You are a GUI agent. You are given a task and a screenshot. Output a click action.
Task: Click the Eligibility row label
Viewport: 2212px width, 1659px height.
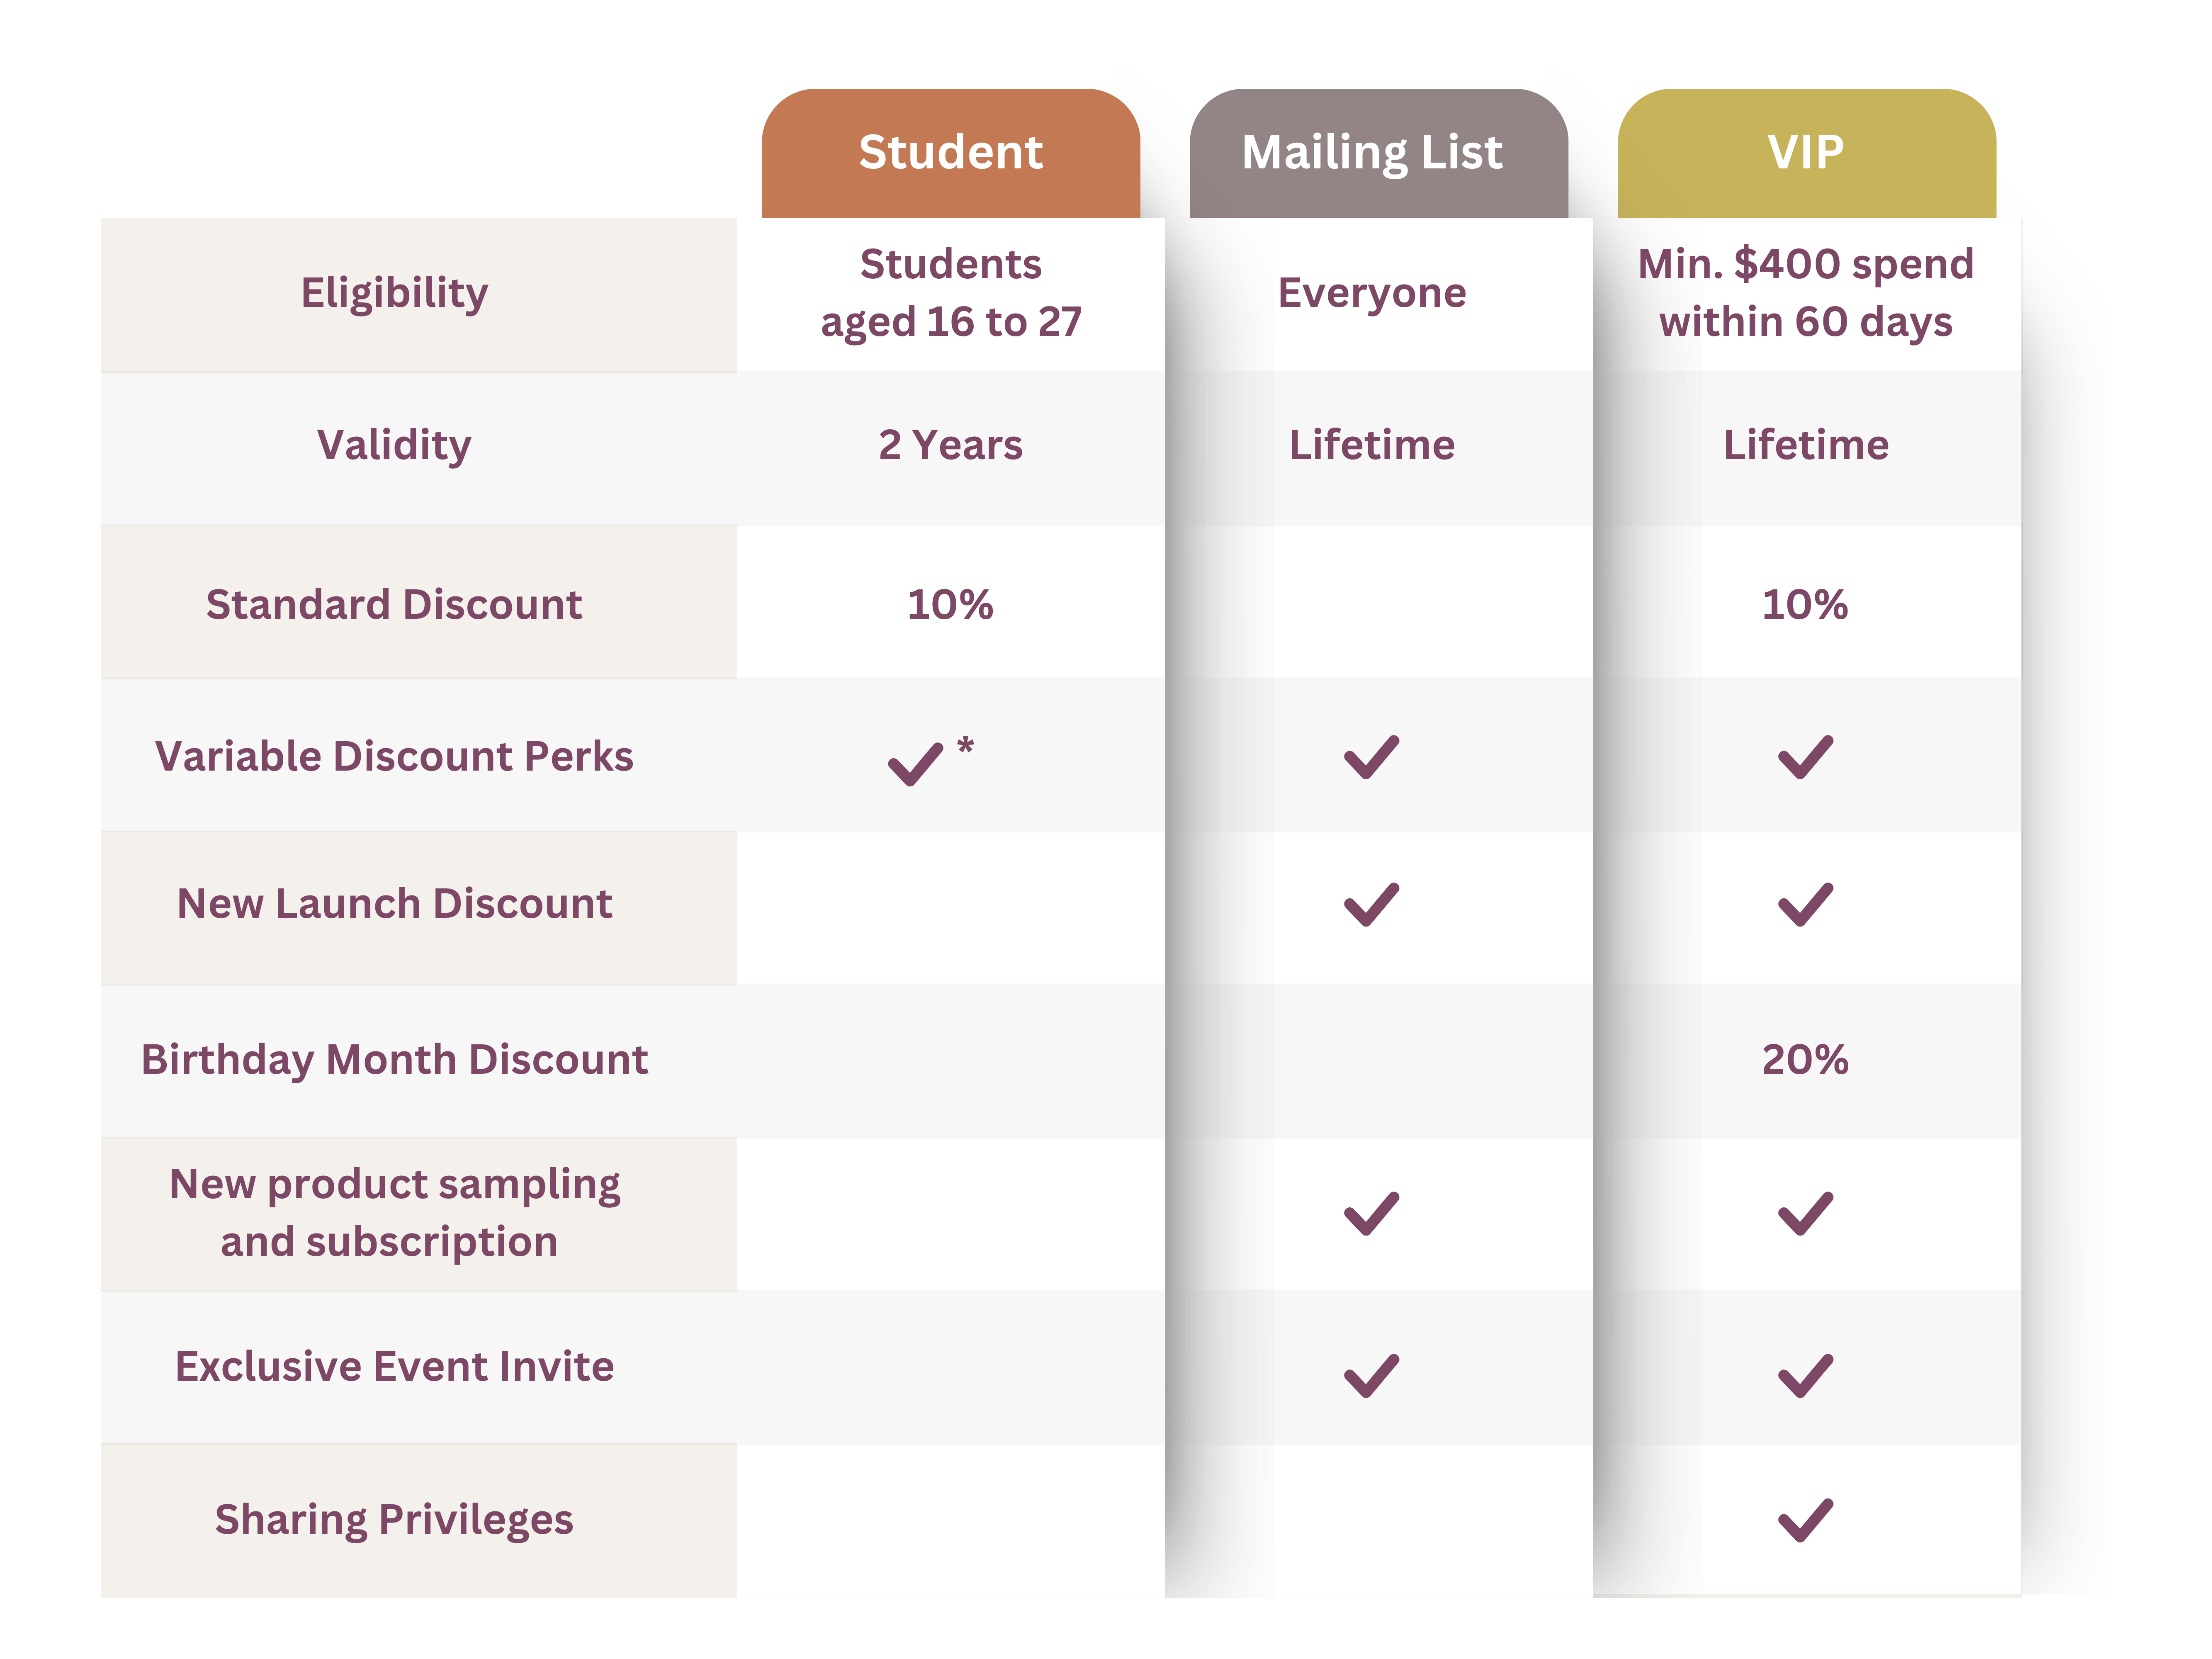[x=394, y=293]
